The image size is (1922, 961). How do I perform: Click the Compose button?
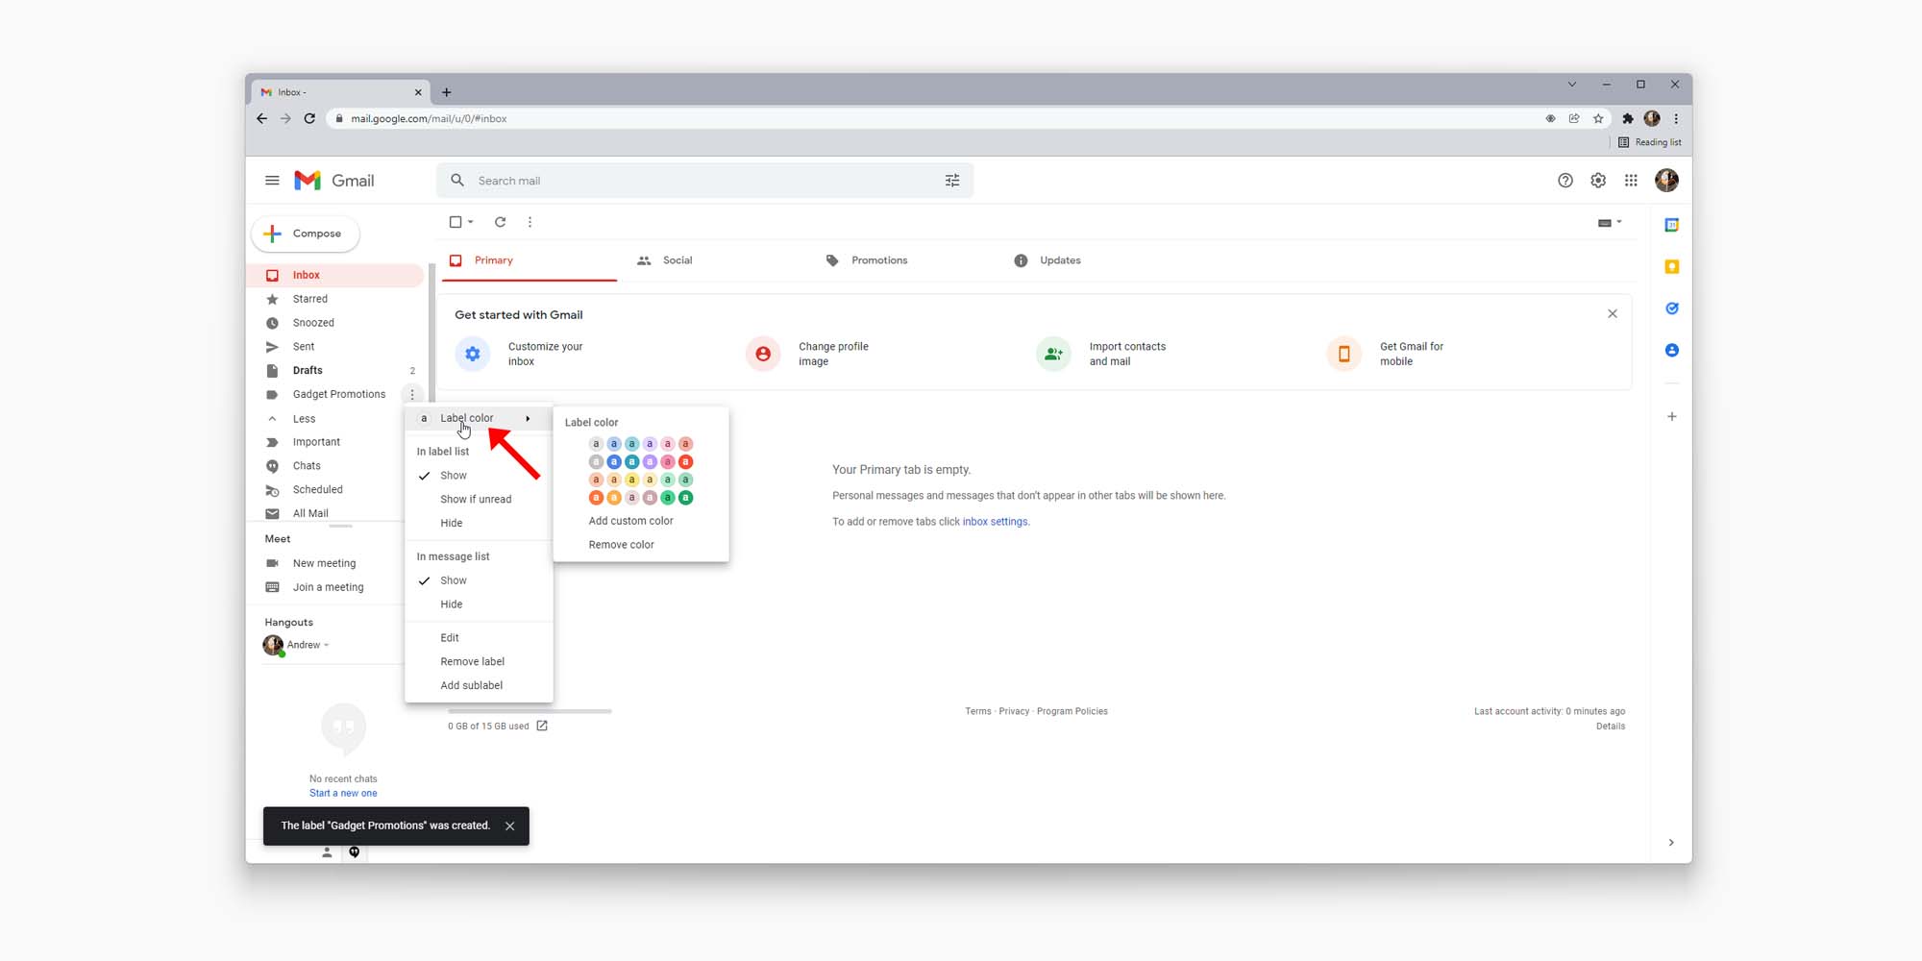(x=306, y=234)
